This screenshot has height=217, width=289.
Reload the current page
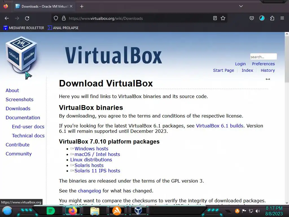click(x=27, y=18)
